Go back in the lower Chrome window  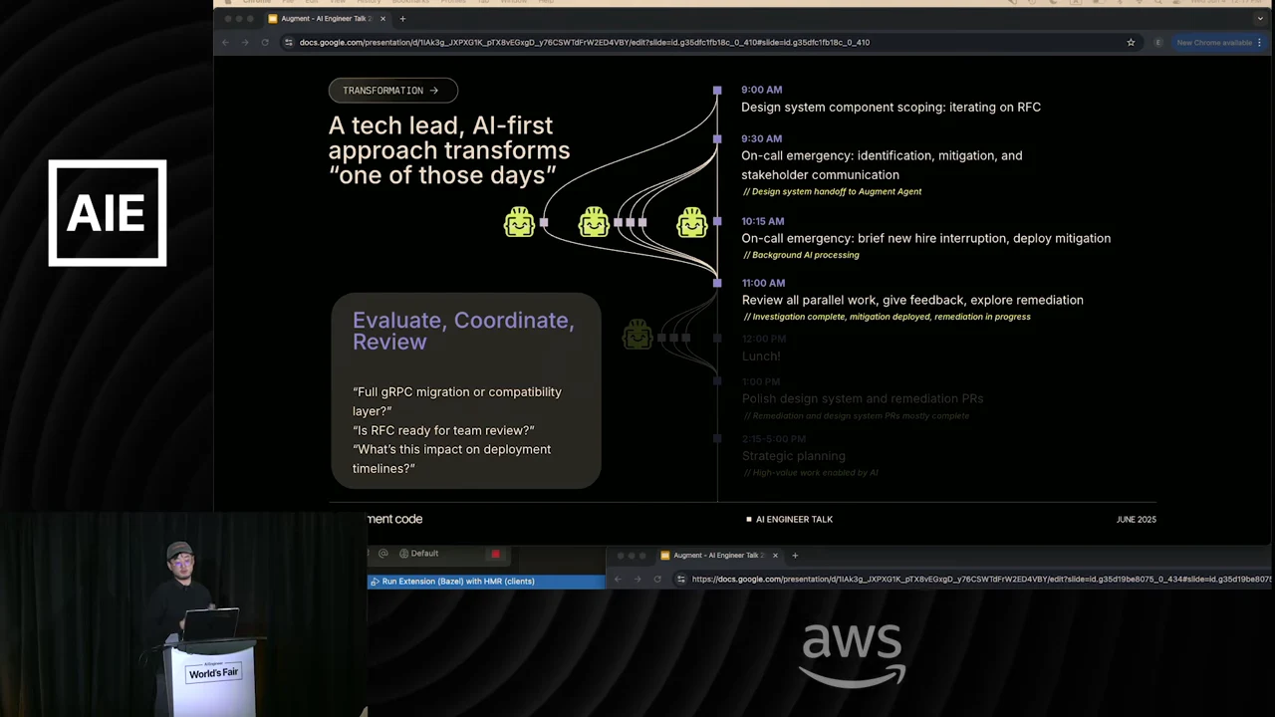coord(618,579)
